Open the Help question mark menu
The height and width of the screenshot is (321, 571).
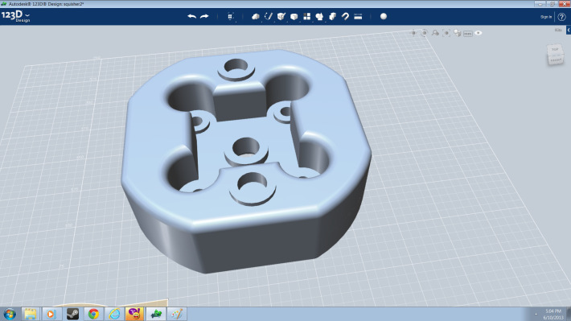tap(561, 17)
